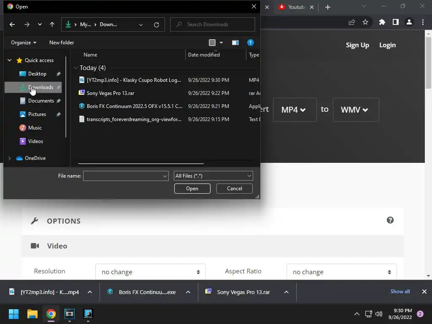Open the Organize menu
The height and width of the screenshot is (324, 432).
(x=24, y=43)
